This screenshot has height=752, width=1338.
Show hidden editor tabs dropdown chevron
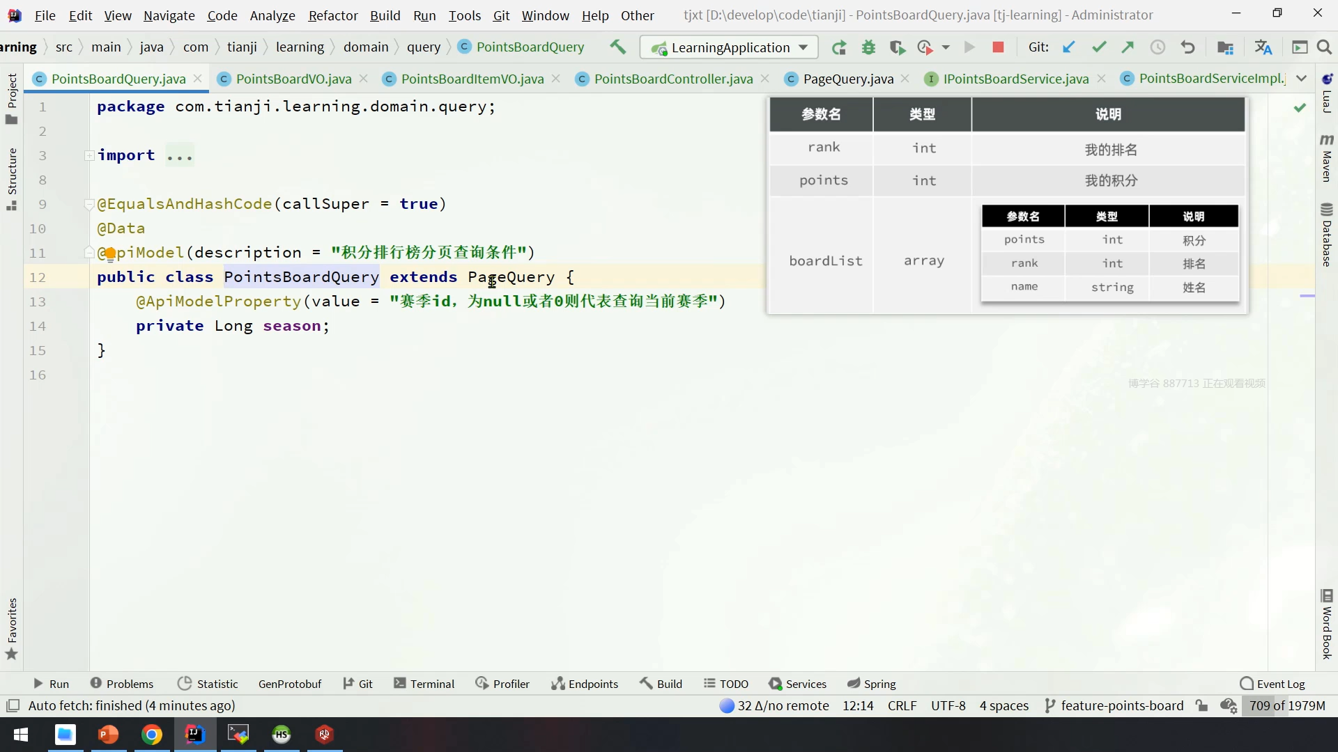(1301, 79)
